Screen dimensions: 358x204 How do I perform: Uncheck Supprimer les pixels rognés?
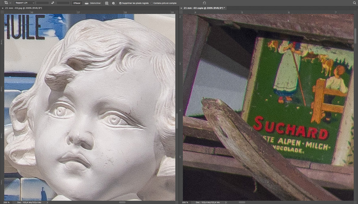click(x=120, y=3)
